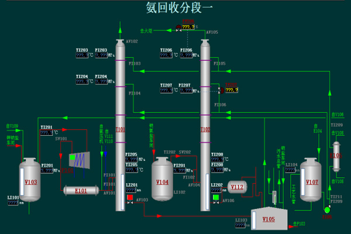Open the P101 compressor unit graphic
351x234 pixels.
tap(80, 160)
